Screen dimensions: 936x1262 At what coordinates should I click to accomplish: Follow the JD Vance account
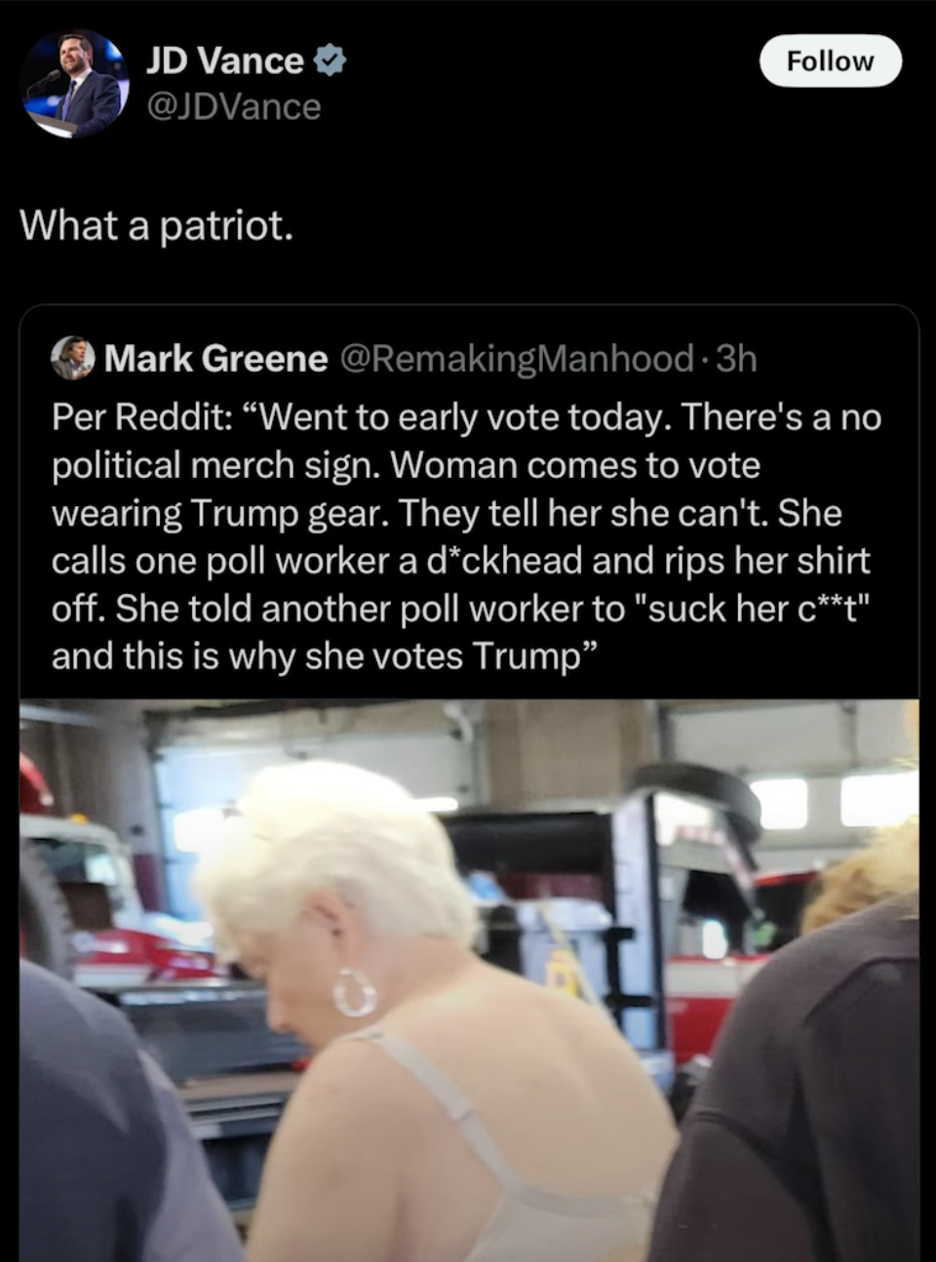coord(830,60)
